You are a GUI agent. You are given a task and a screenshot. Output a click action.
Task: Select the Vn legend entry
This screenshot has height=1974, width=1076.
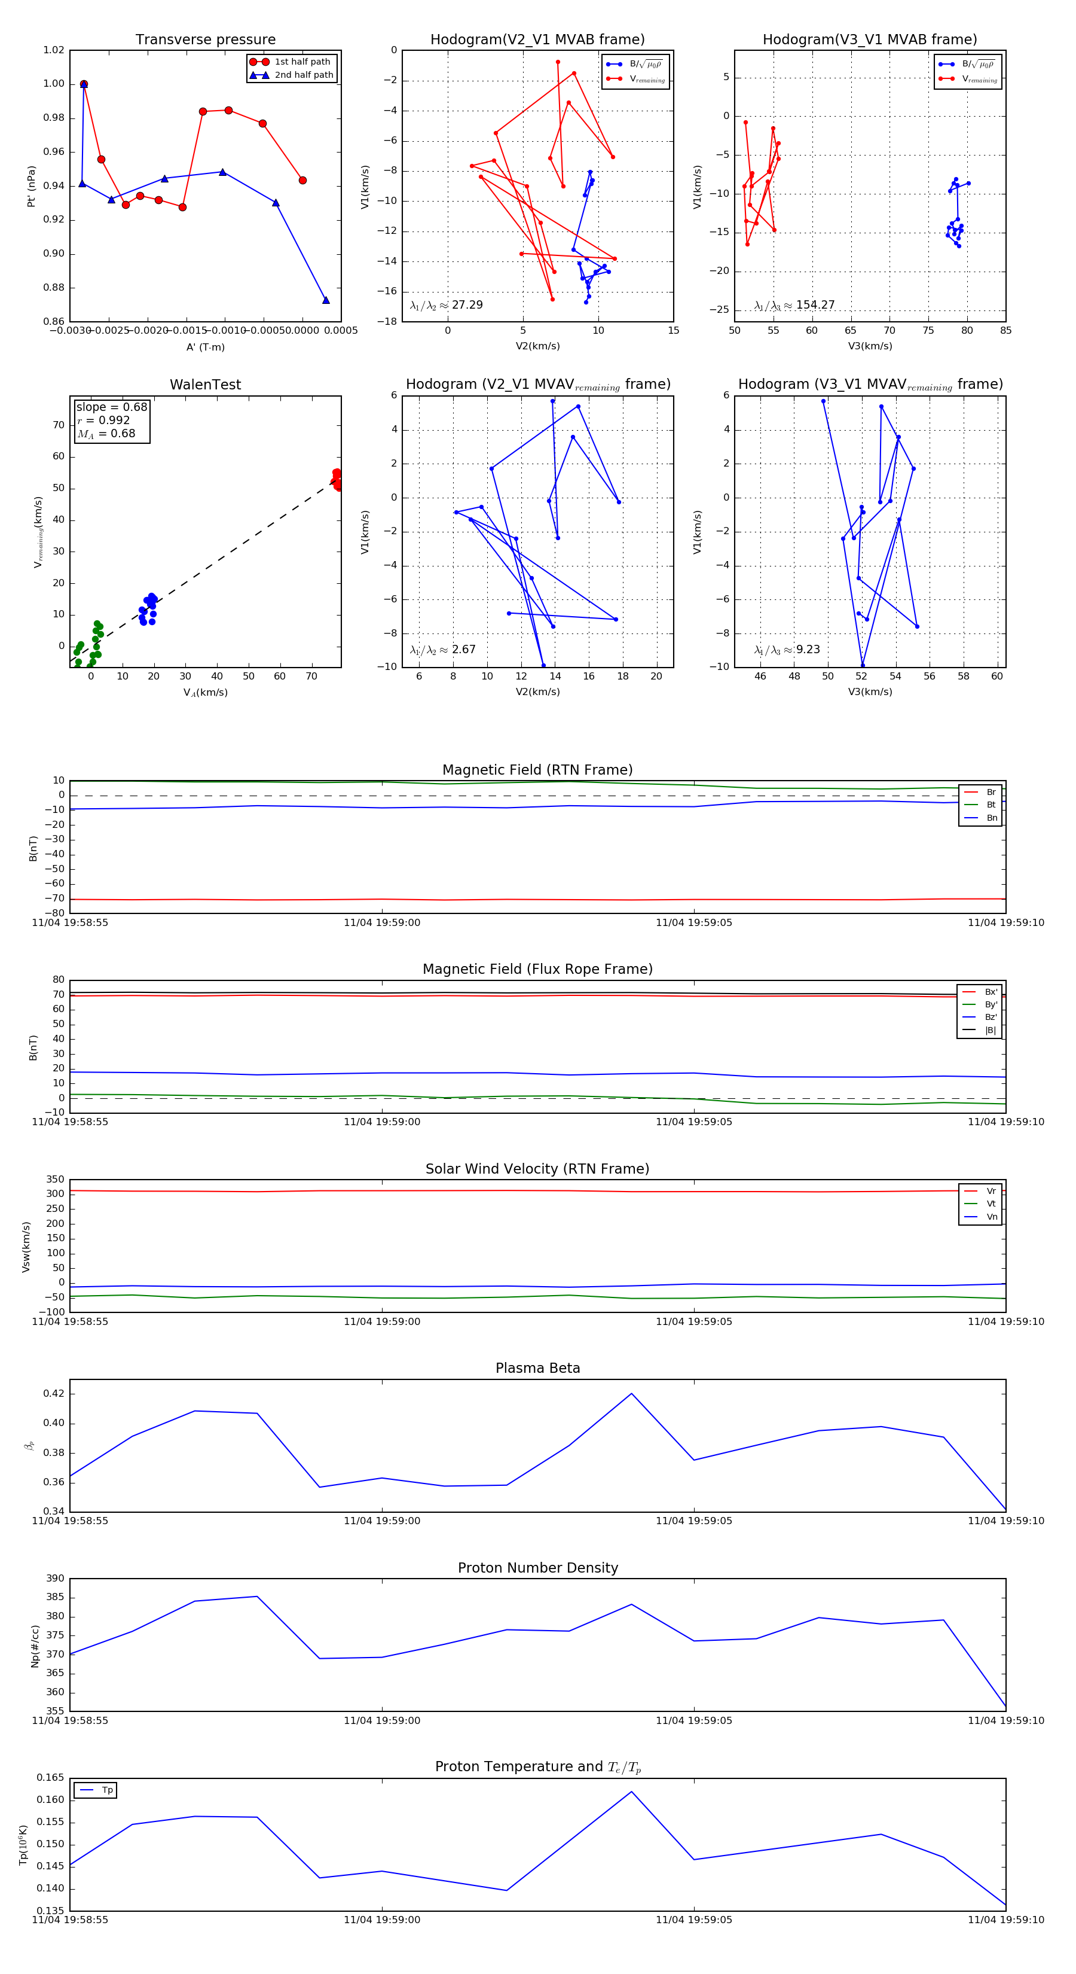click(x=980, y=1217)
